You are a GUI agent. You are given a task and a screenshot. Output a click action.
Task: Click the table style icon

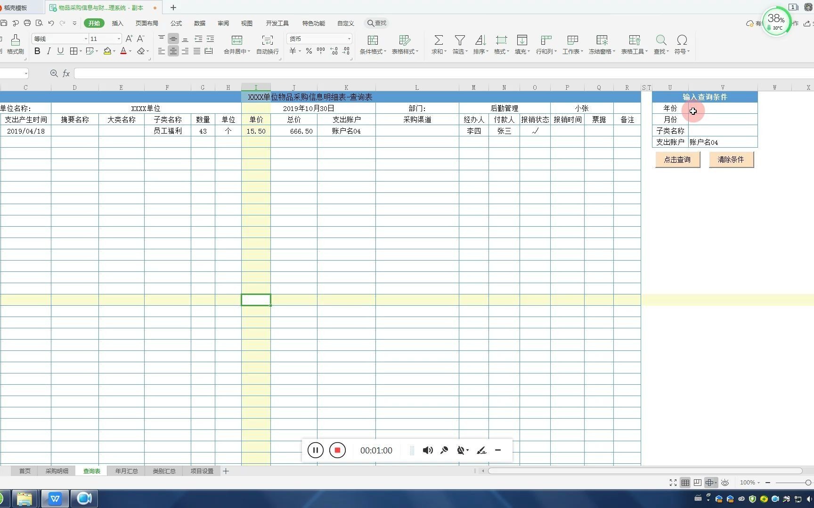click(404, 40)
